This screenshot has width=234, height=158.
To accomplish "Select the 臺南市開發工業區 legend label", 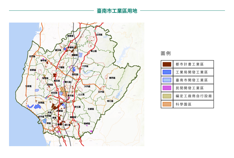I will coord(191,80).
